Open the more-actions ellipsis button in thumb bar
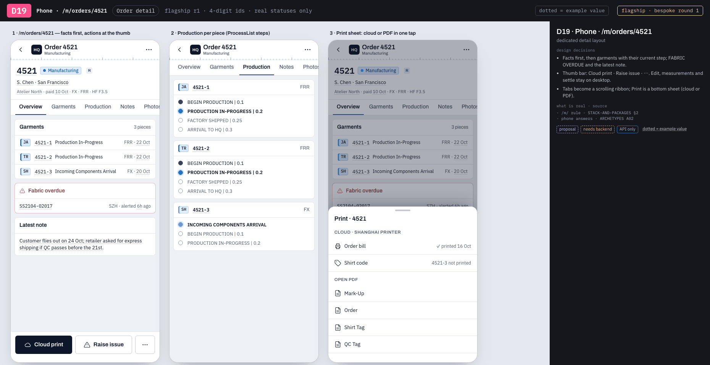Screen dimensions: 710x365 (145, 345)
